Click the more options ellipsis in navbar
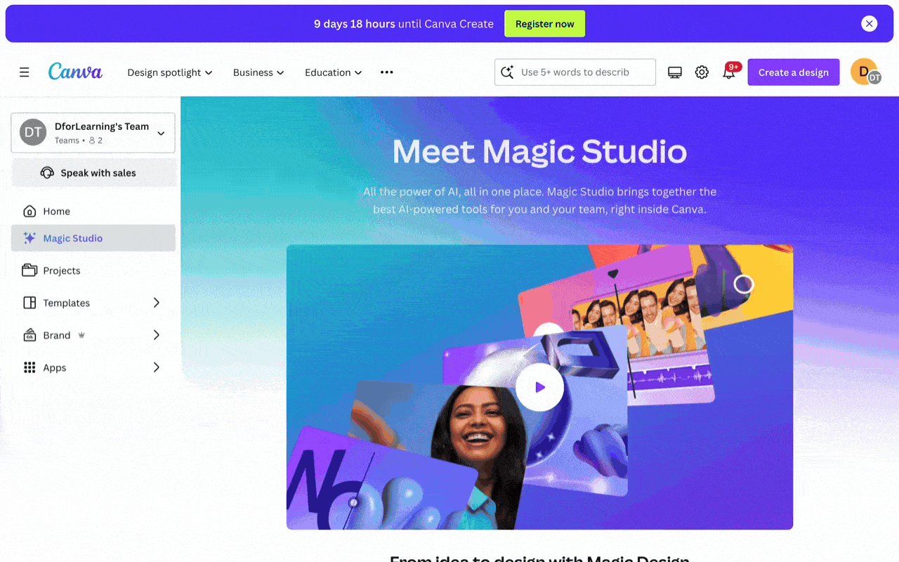The image size is (899, 562). pos(387,72)
